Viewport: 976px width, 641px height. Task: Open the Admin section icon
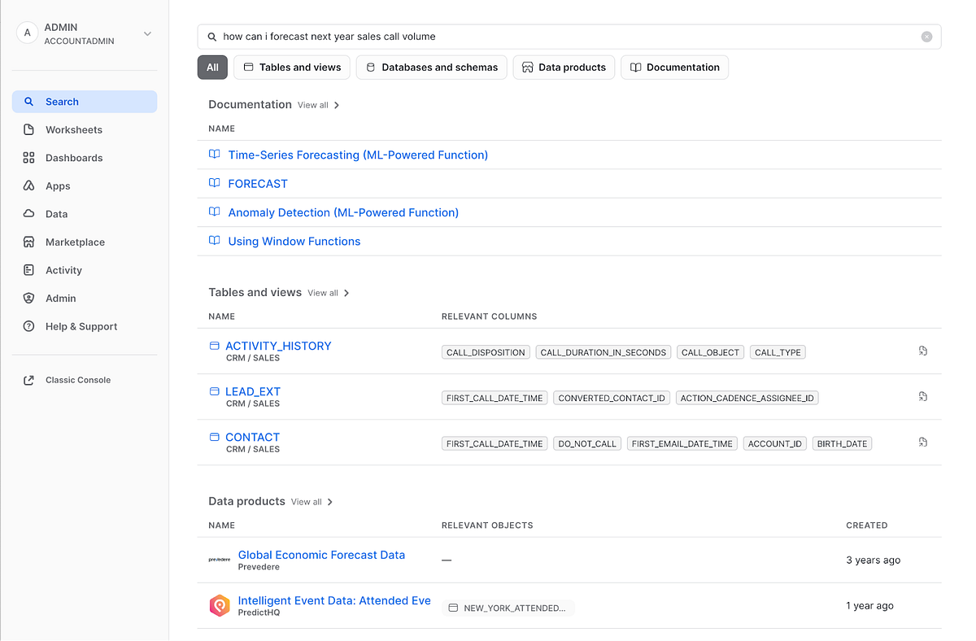point(29,298)
